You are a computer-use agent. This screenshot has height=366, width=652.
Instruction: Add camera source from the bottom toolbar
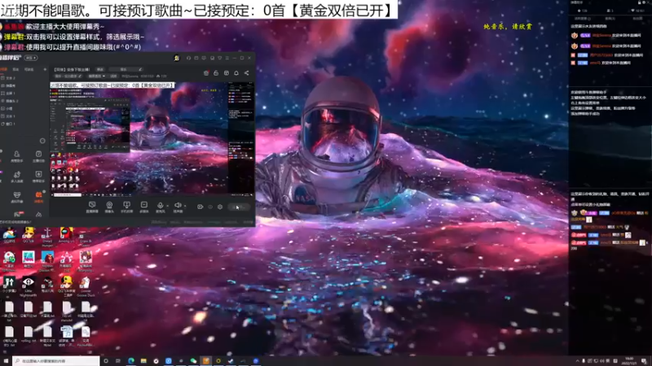pos(109,207)
